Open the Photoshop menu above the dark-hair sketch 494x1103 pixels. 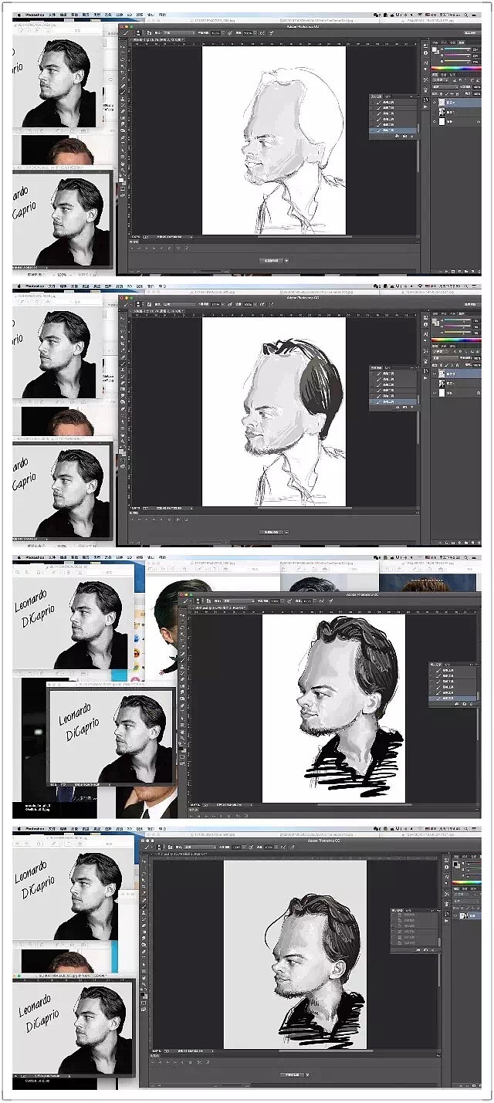[x=34, y=288]
